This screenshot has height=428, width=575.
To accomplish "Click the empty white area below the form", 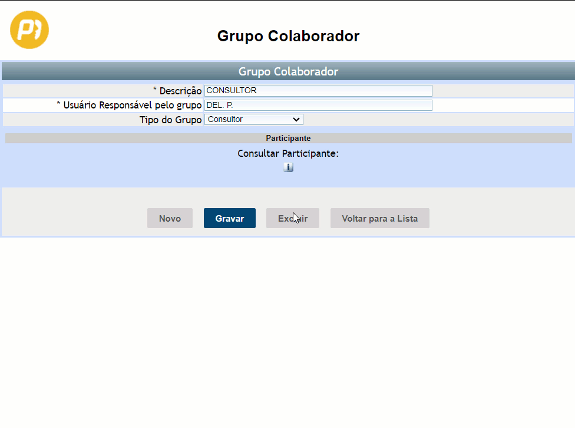I will pos(287,330).
